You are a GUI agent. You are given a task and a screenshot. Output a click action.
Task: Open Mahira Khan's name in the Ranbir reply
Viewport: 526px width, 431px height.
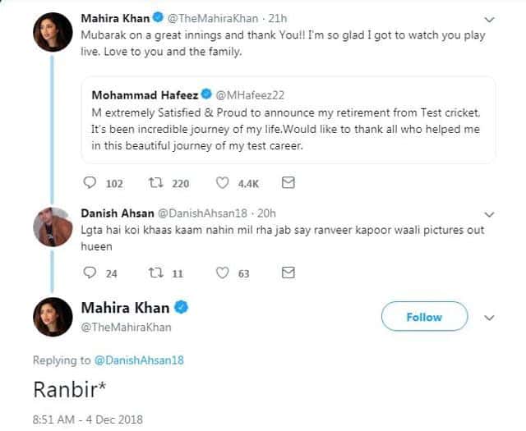pyautogui.click(x=126, y=308)
